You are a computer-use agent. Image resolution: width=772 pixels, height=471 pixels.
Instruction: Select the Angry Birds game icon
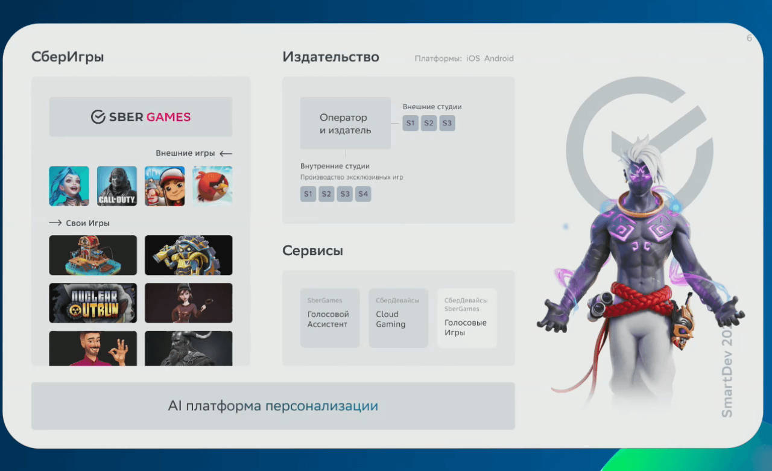[212, 186]
